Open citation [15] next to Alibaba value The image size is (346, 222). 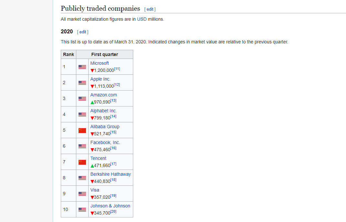pos(113,132)
